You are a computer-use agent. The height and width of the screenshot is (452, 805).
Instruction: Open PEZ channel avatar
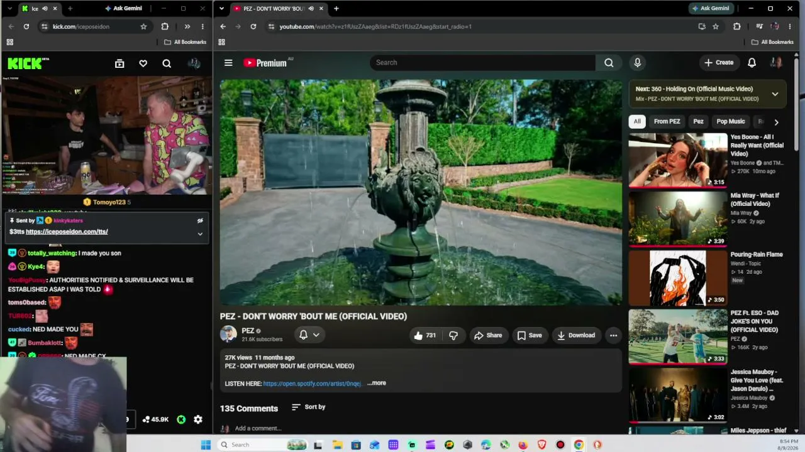[228, 334]
